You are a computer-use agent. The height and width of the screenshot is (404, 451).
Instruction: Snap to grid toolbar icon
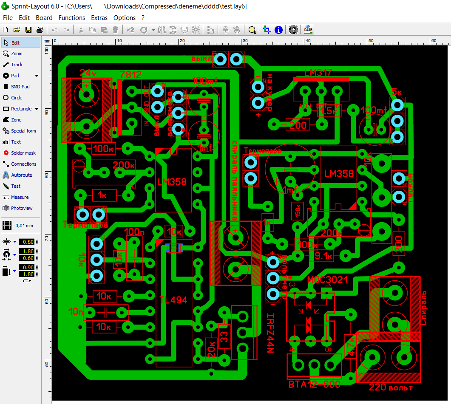click(196, 30)
